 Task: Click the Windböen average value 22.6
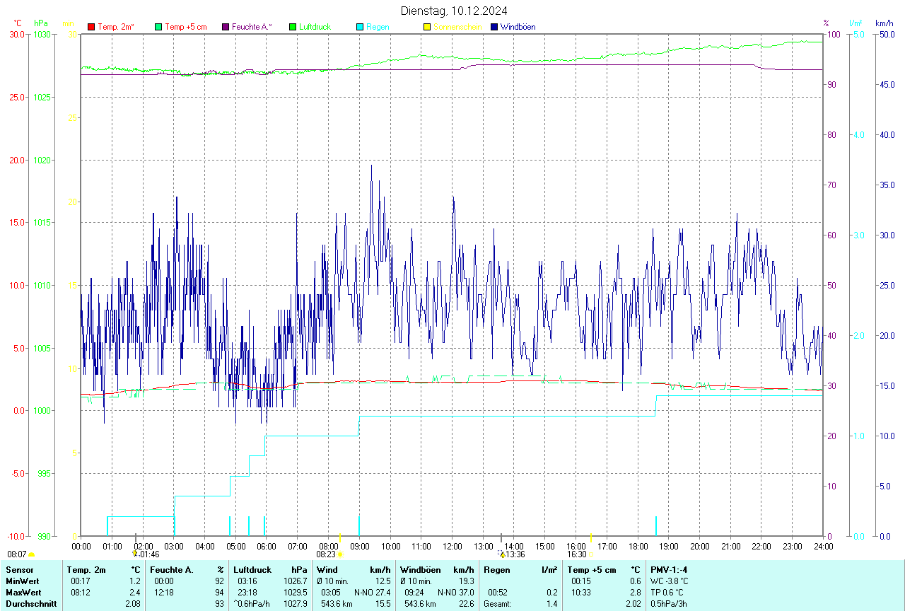click(x=467, y=604)
